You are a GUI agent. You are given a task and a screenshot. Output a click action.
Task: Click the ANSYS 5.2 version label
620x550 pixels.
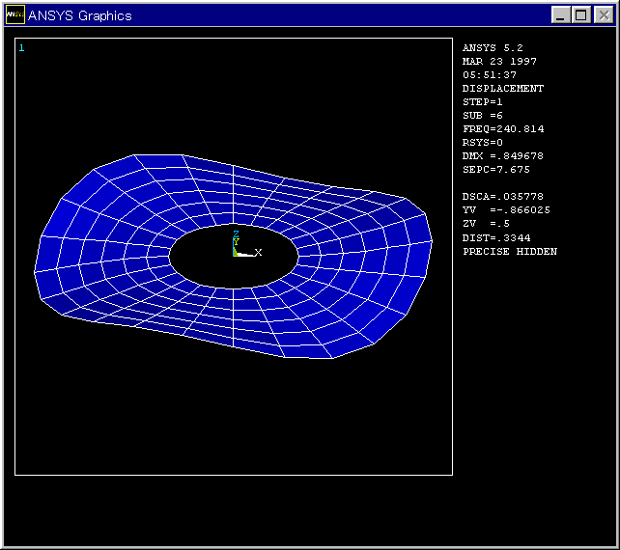pyautogui.click(x=493, y=47)
